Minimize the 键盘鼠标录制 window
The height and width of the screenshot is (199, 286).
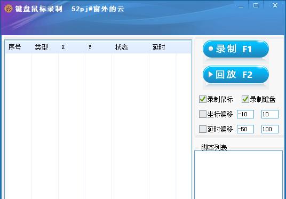click(x=241, y=6)
